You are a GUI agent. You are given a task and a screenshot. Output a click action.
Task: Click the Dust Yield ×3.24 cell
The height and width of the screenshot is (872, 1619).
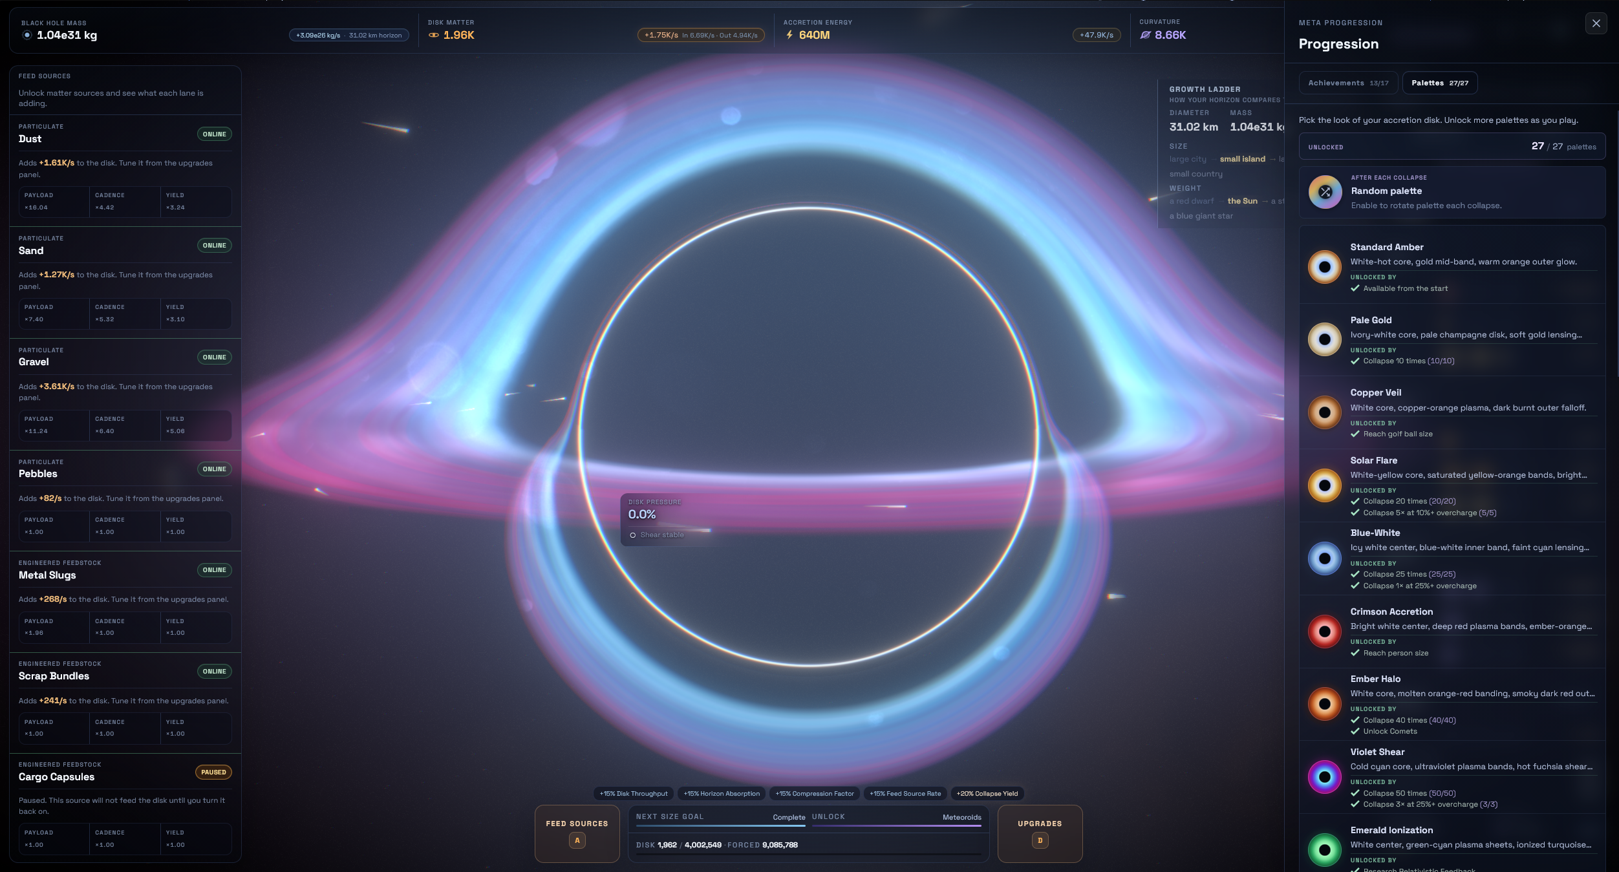tap(196, 202)
